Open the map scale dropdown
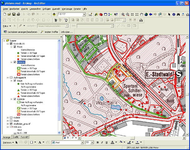This screenshot has width=190, height=150. (84, 14)
